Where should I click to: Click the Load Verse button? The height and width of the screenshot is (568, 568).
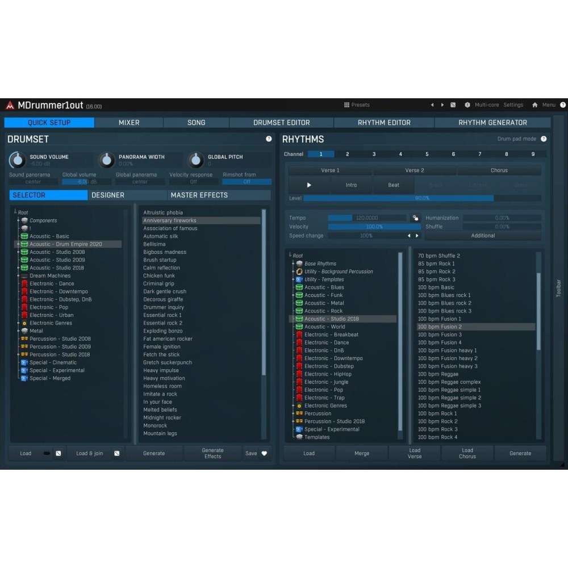[x=415, y=453]
